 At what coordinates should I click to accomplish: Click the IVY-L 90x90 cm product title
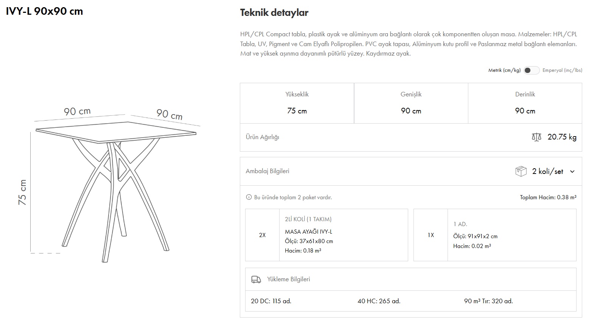(x=44, y=11)
